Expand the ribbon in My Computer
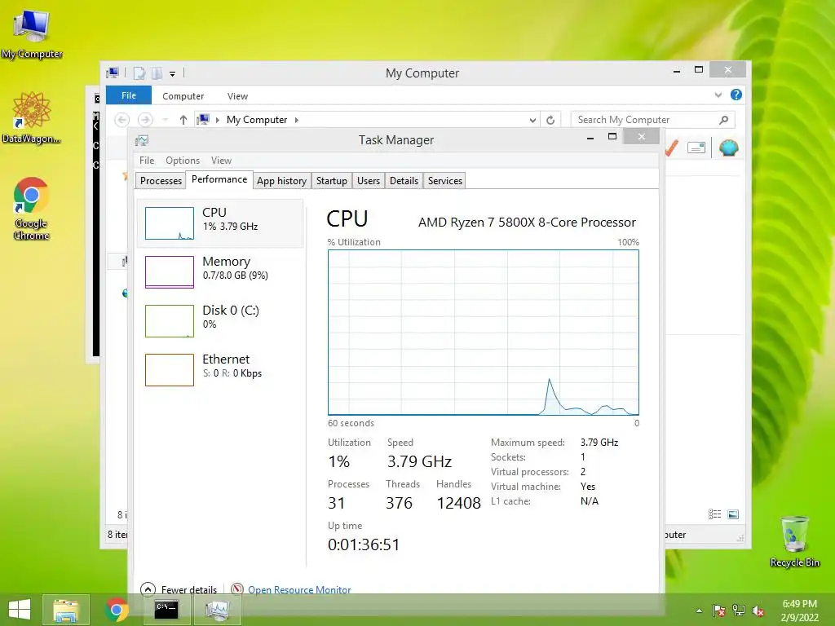Viewport: 835px width, 626px height. 718,95
